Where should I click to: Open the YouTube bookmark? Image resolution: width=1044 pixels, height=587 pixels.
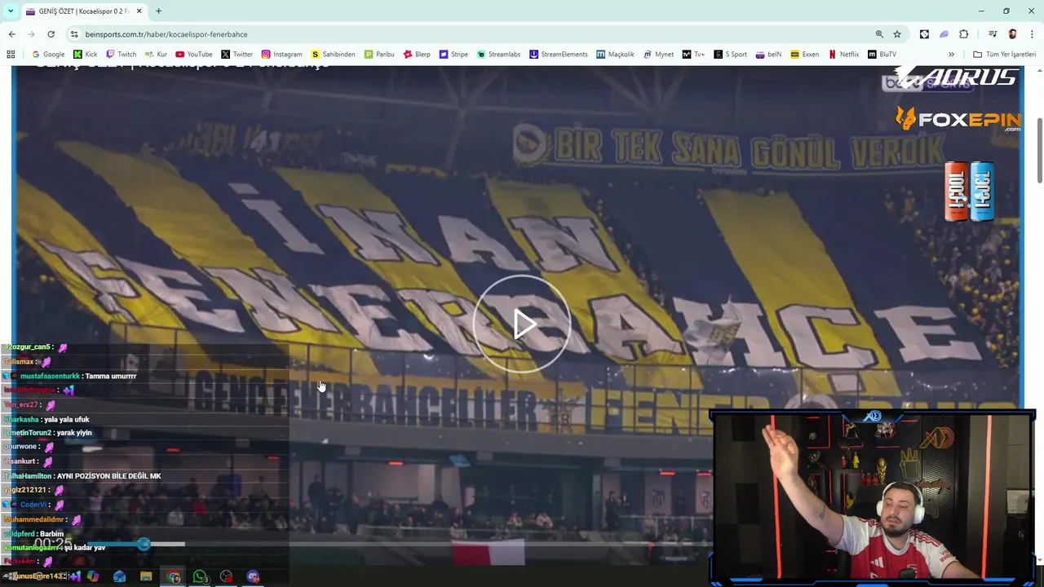(x=193, y=55)
